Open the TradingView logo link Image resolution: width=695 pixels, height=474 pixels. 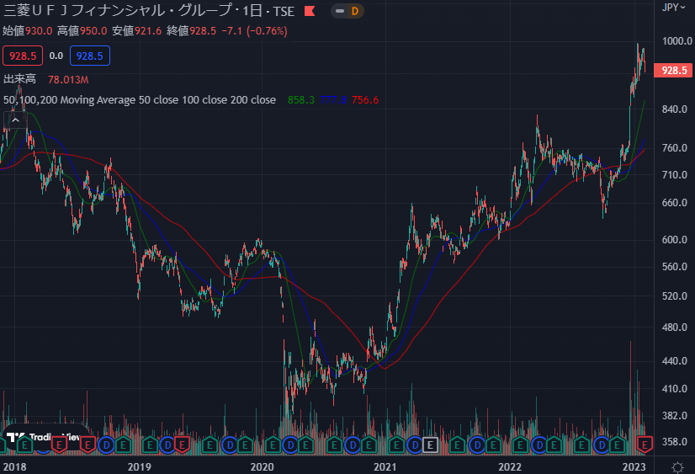click(42, 438)
